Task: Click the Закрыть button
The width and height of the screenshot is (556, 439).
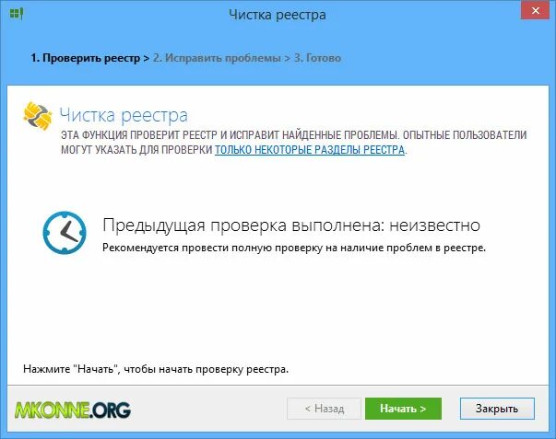Action: point(497,409)
